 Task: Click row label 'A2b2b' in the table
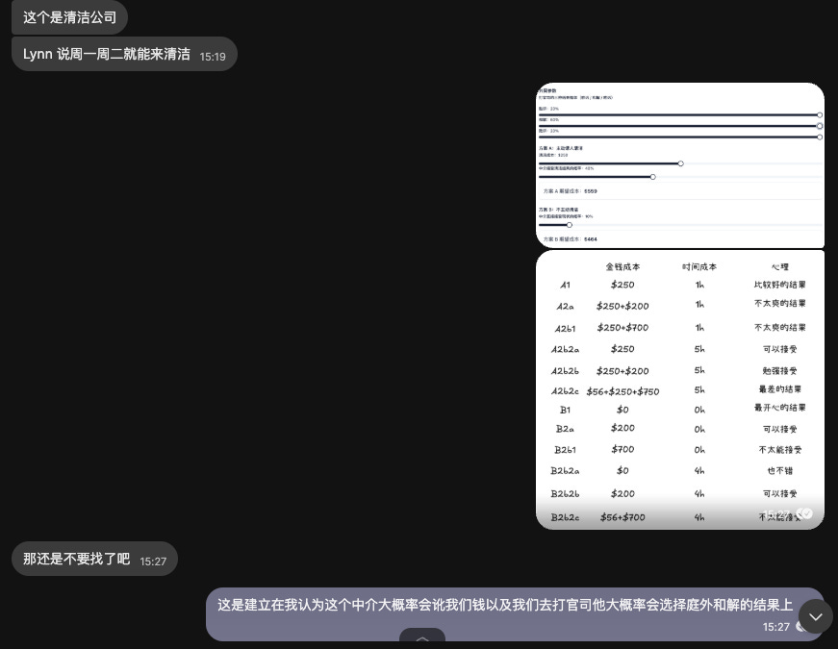565,371
